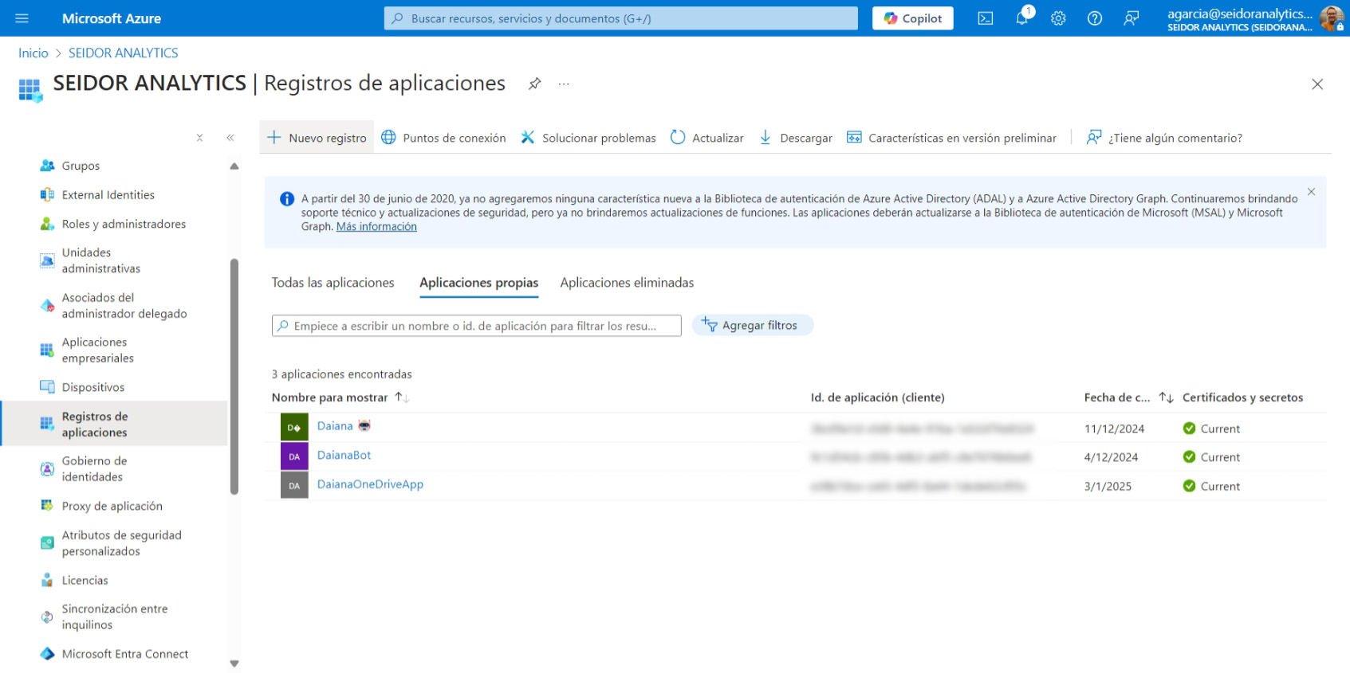Open portal settings gear
The height and width of the screenshot is (673, 1350).
tap(1058, 18)
